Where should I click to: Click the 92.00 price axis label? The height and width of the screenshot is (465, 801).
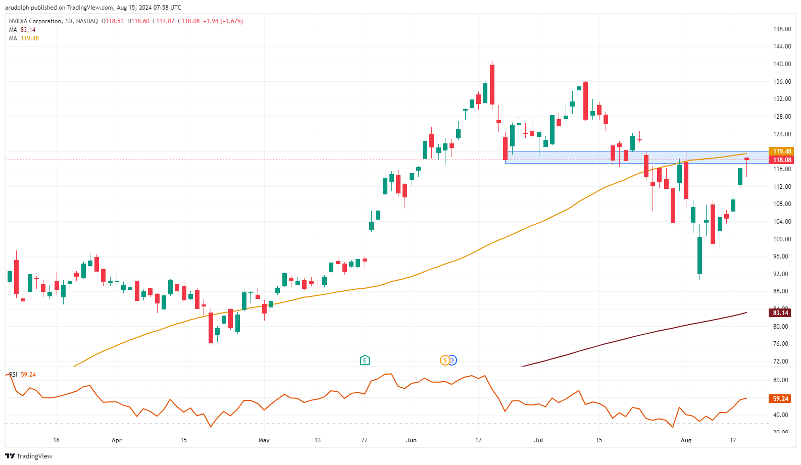[x=781, y=274]
